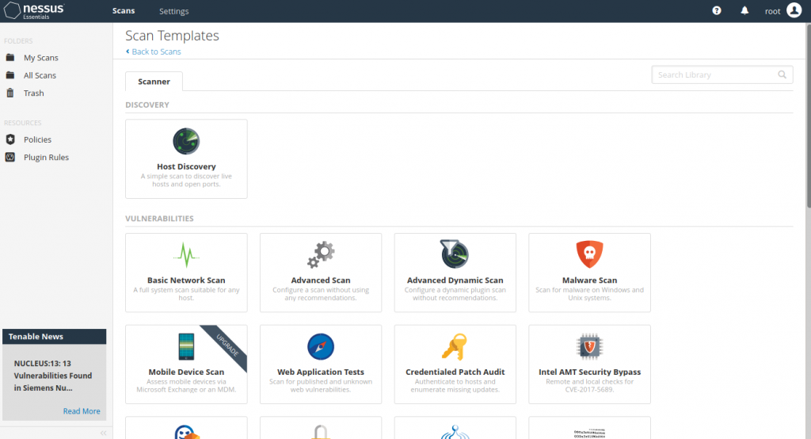The image size is (811, 439).
Task: Open Read More in Tenable News
Action: (x=82, y=411)
